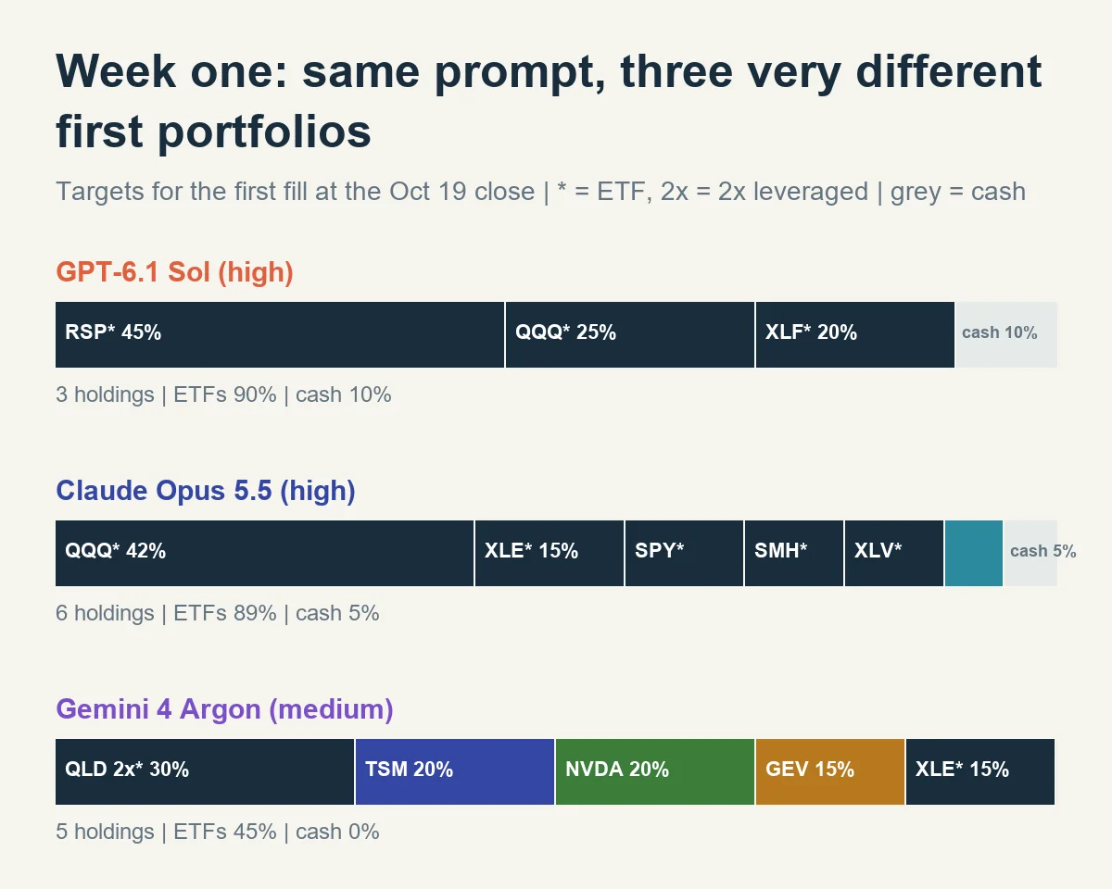Click the Gemini 4 Argon (medium) heading
1112x889 pixels.
pyautogui.click(x=224, y=709)
